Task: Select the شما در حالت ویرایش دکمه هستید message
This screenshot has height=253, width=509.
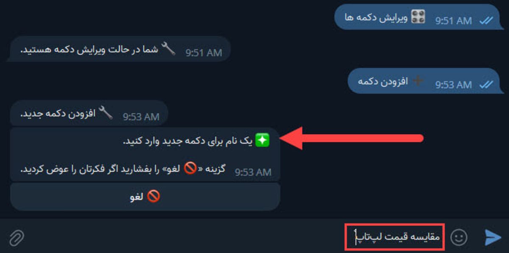Action: [120, 49]
